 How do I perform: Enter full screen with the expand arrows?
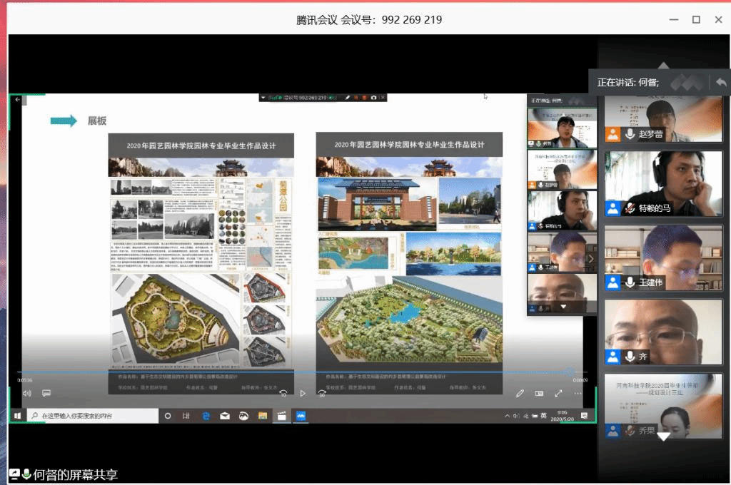click(558, 393)
